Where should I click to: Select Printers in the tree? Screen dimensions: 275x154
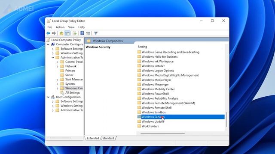click(70, 71)
